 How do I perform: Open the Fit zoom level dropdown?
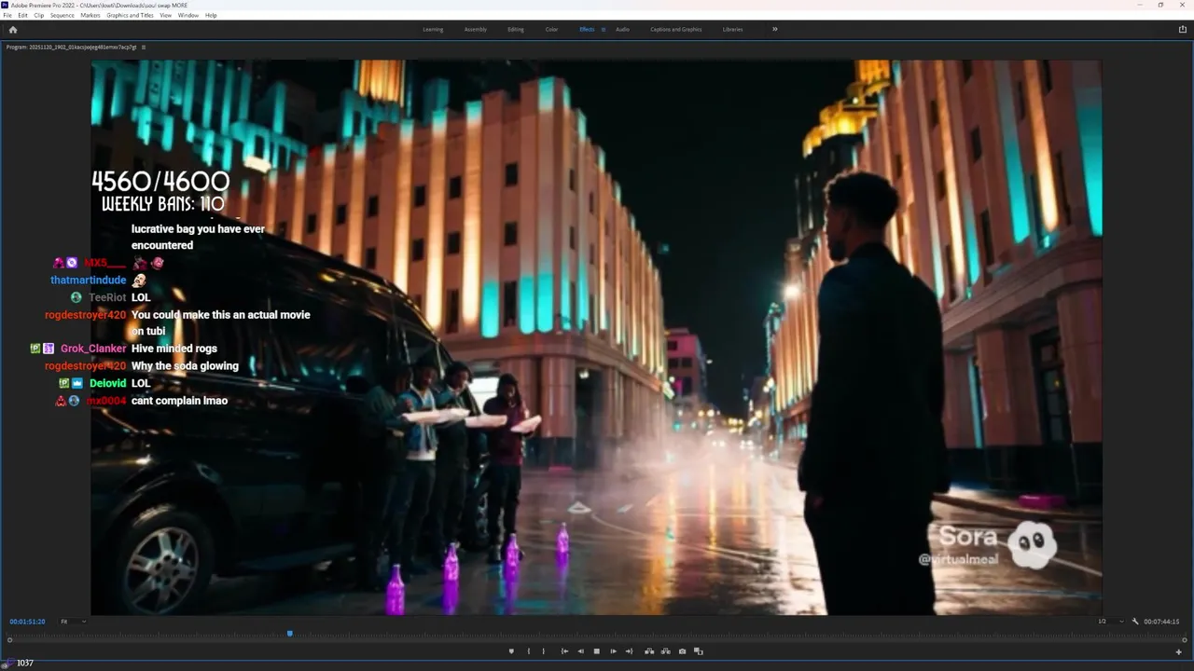[x=73, y=622]
